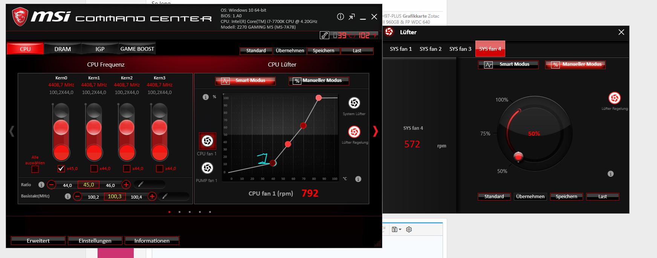
Task: Switch Lüfter window to Smart Modus
Action: [508, 65]
